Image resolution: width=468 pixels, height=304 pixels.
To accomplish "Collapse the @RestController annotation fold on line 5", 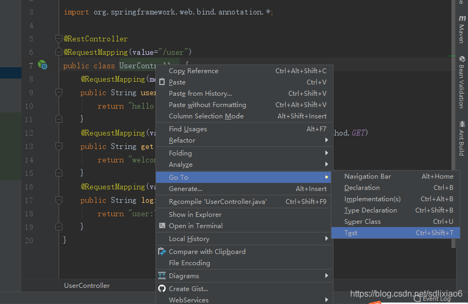I will [x=59, y=39].
